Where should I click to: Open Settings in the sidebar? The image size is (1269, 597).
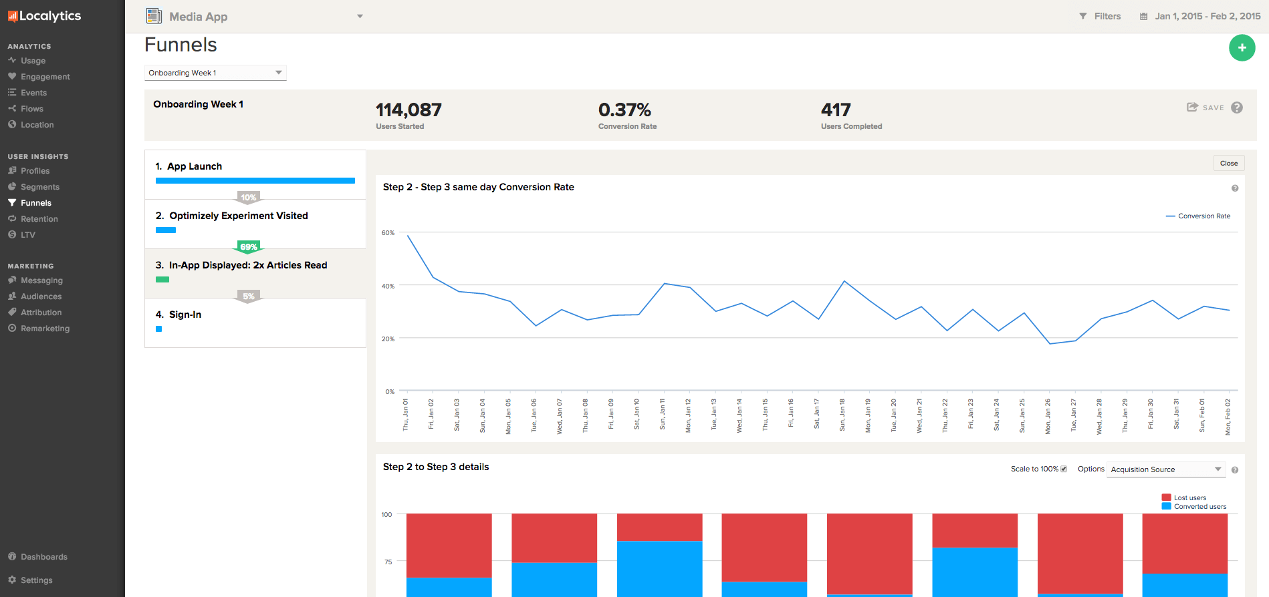[x=37, y=580]
